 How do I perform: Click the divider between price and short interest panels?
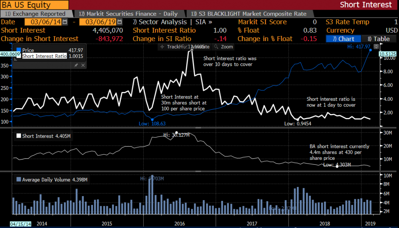pyautogui.click(x=198, y=128)
